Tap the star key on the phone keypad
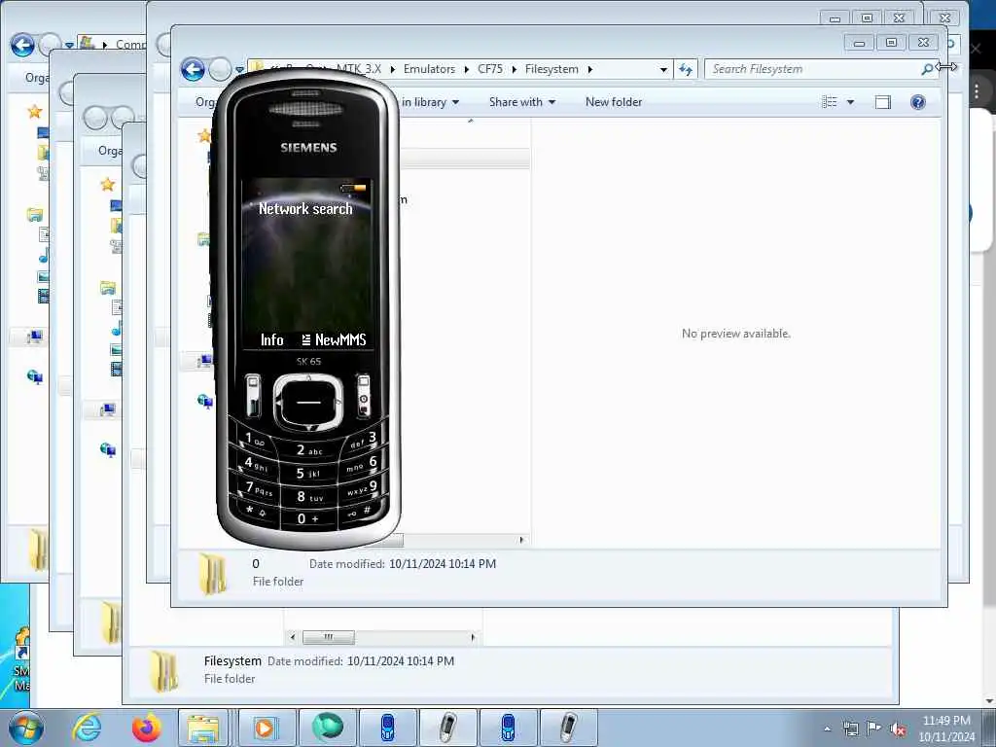 257,511
